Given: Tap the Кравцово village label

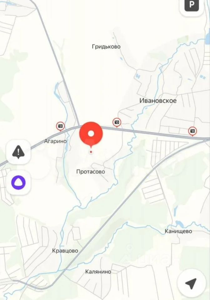Looking at the screenshot, I should coord(65,251).
